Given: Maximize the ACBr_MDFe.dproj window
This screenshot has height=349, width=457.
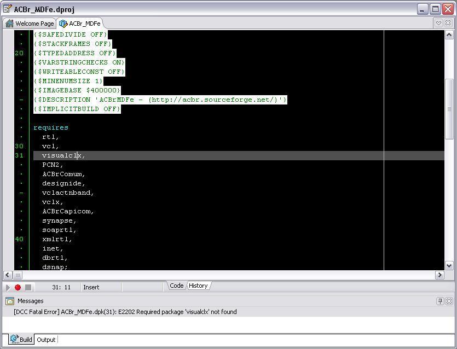Looking at the screenshot, I should (x=435, y=9).
